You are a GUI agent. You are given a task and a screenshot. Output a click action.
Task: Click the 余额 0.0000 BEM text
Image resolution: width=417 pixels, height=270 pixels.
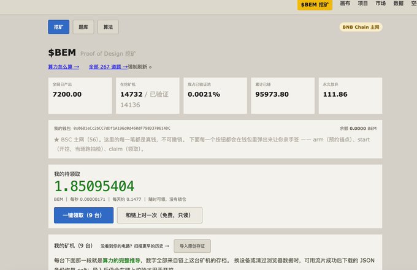coord(358,129)
